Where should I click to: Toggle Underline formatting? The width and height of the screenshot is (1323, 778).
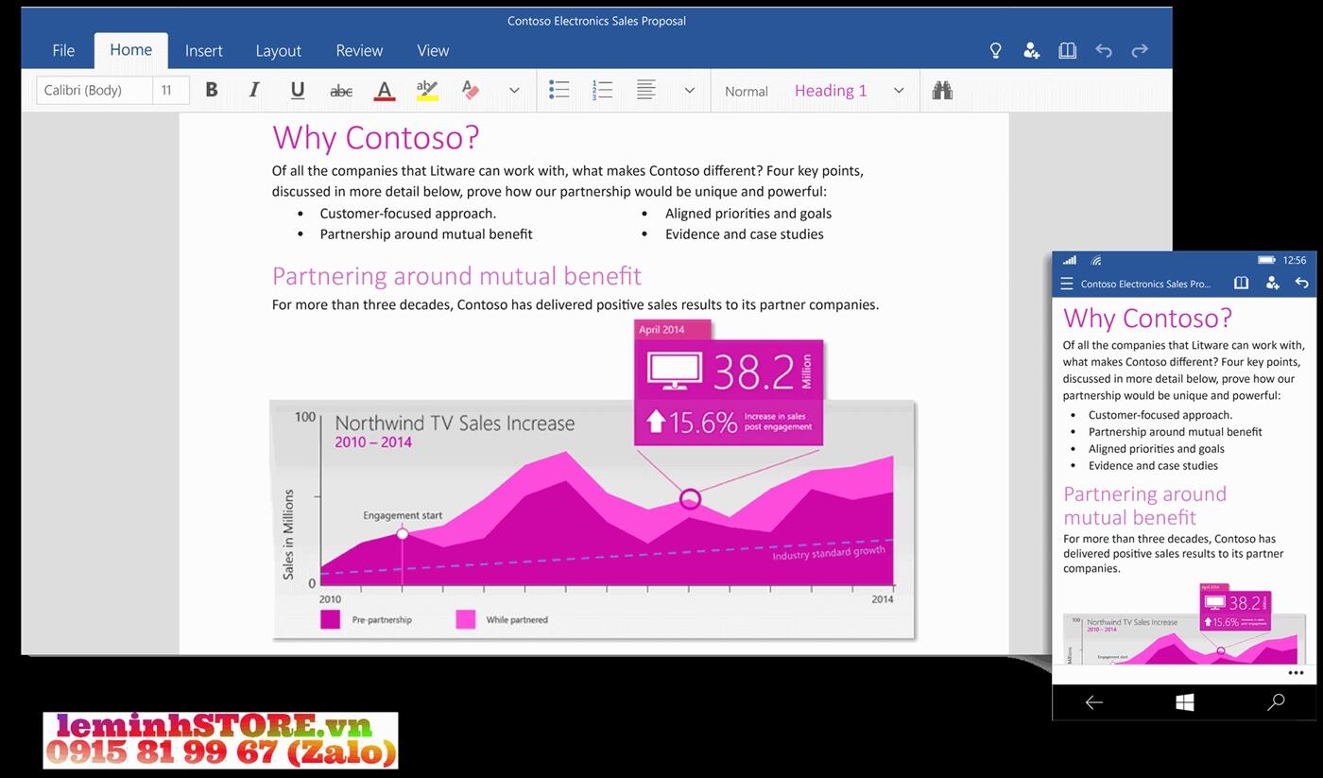pos(298,91)
